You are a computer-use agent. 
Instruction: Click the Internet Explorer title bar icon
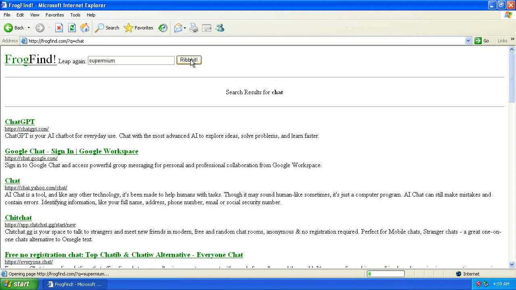click(4, 5)
